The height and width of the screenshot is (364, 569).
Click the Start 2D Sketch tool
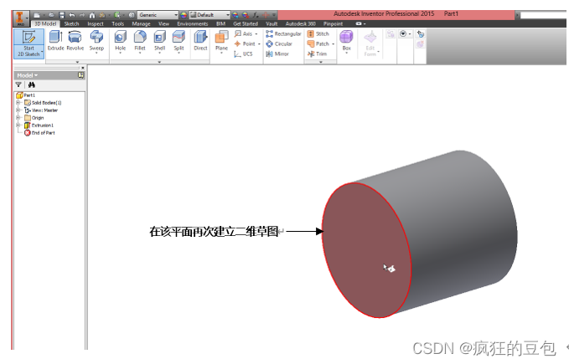pos(28,42)
